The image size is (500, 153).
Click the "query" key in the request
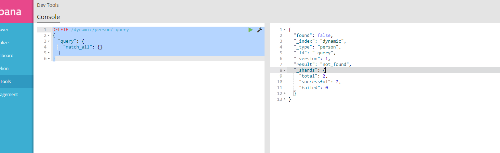66,41
